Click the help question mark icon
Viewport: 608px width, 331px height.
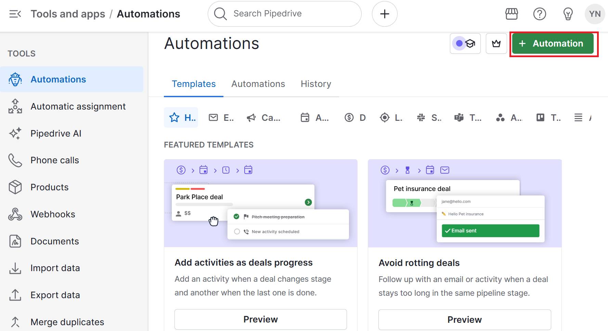(x=540, y=14)
